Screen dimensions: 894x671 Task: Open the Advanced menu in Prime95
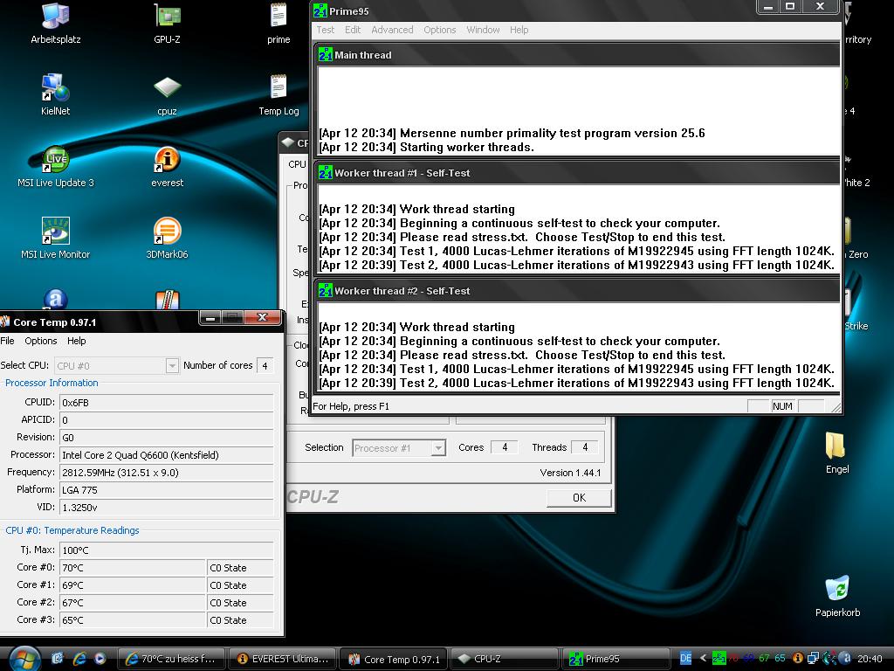[x=392, y=30]
